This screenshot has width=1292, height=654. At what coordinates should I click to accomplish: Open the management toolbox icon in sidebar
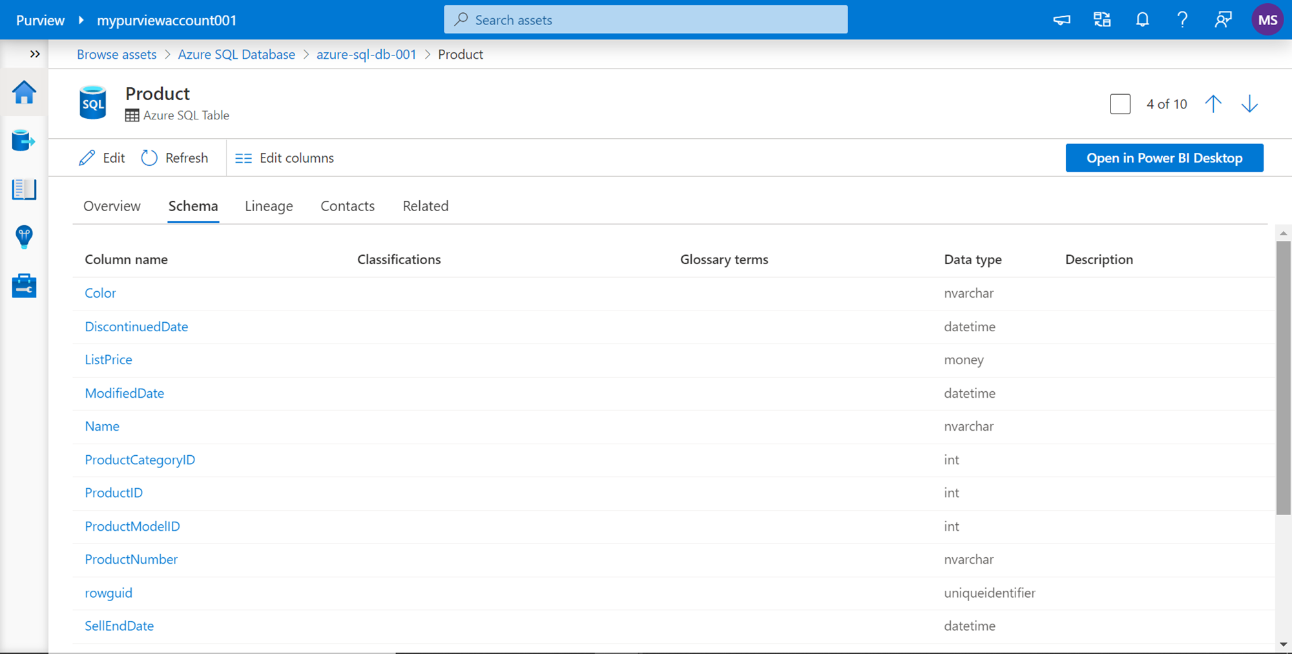(x=24, y=285)
